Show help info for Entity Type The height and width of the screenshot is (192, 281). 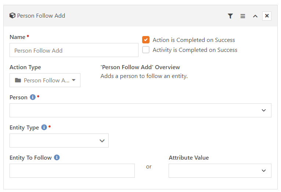pyautogui.click(x=44, y=128)
